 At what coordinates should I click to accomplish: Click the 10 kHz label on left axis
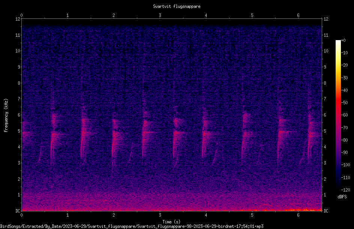18,51
